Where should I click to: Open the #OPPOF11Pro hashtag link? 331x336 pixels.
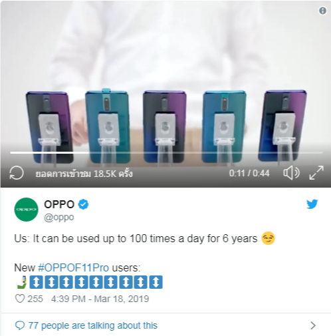click(x=74, y=267)
